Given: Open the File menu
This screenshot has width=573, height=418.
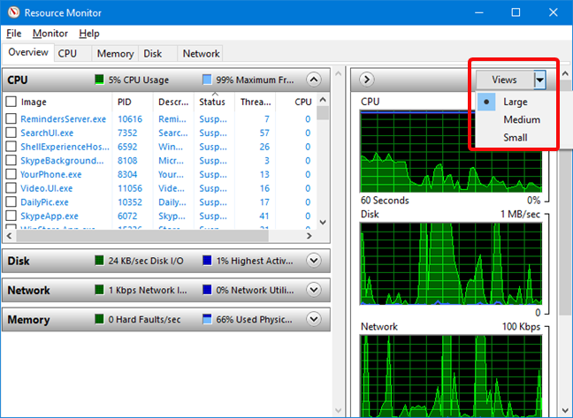Looking at the screenshot, I should click(14, 34).
